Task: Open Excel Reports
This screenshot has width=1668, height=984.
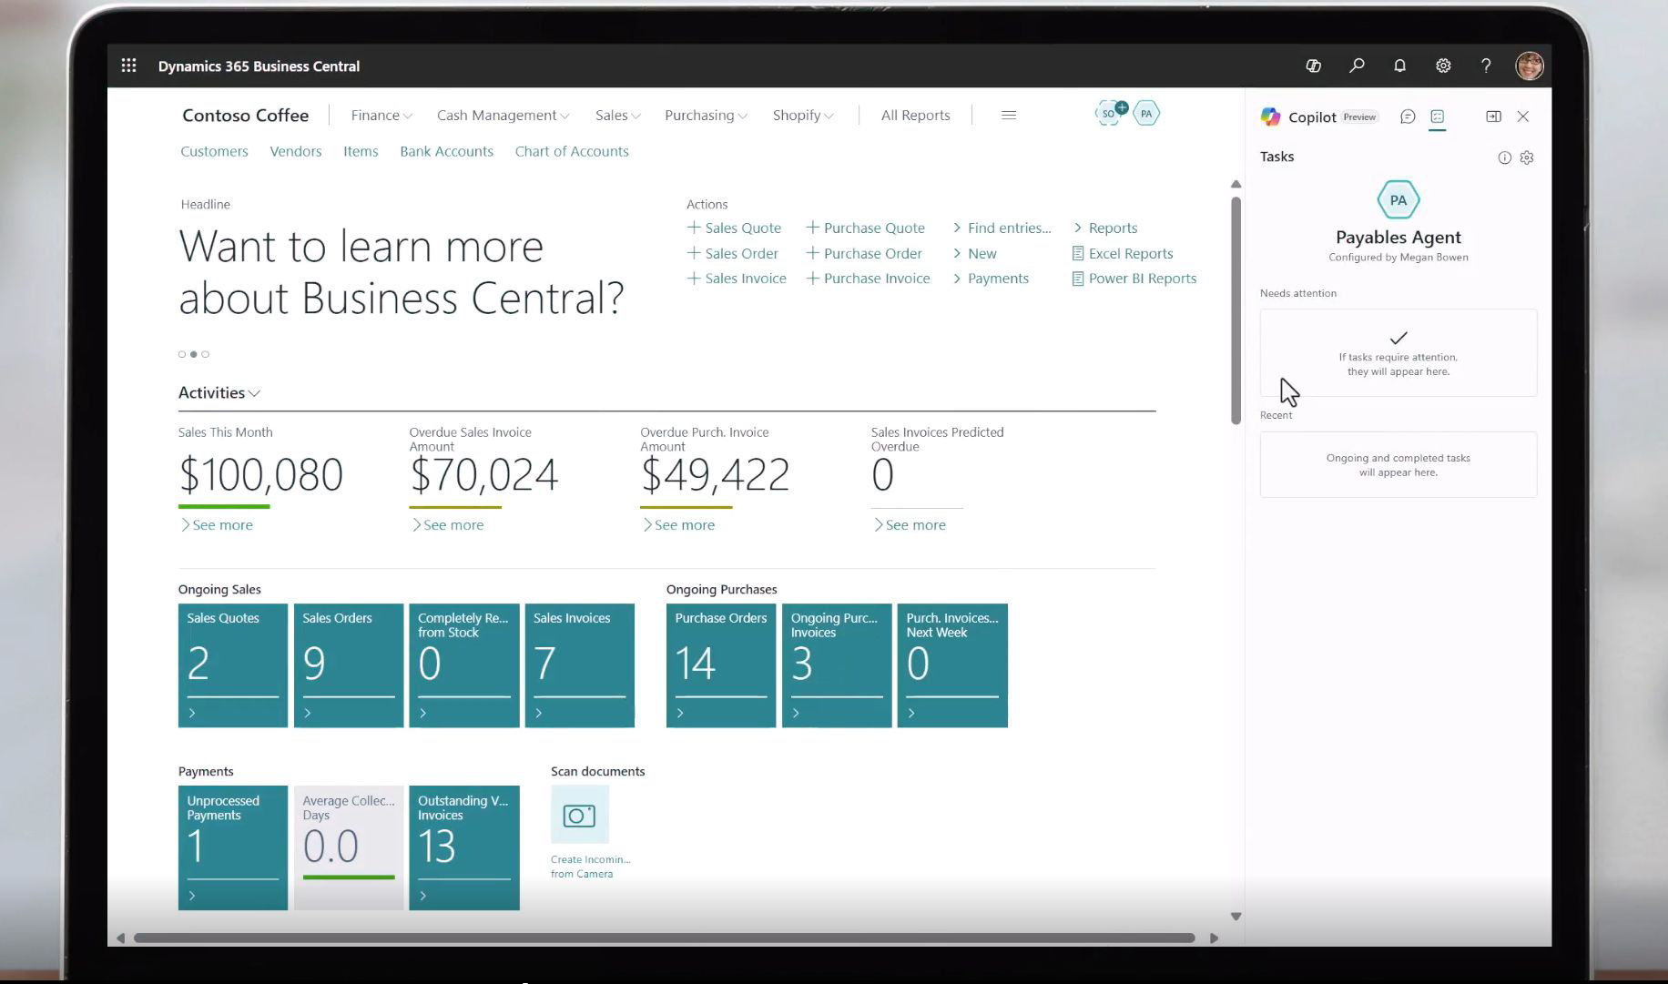Action: pos(1123,253)
